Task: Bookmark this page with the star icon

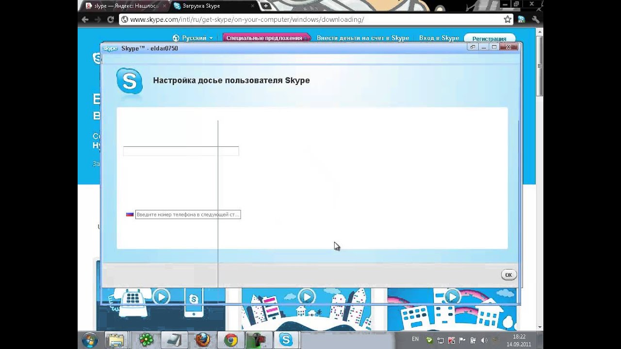Action: coord(507,19)
